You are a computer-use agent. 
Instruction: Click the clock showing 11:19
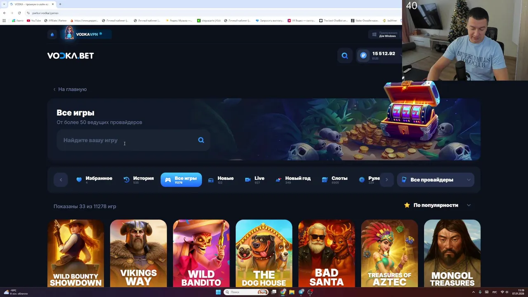521,290
